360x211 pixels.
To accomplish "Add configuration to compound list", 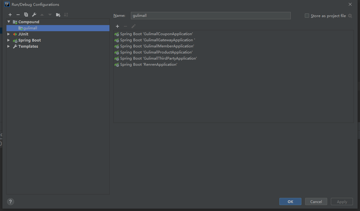I will click(x=117, y=26).
